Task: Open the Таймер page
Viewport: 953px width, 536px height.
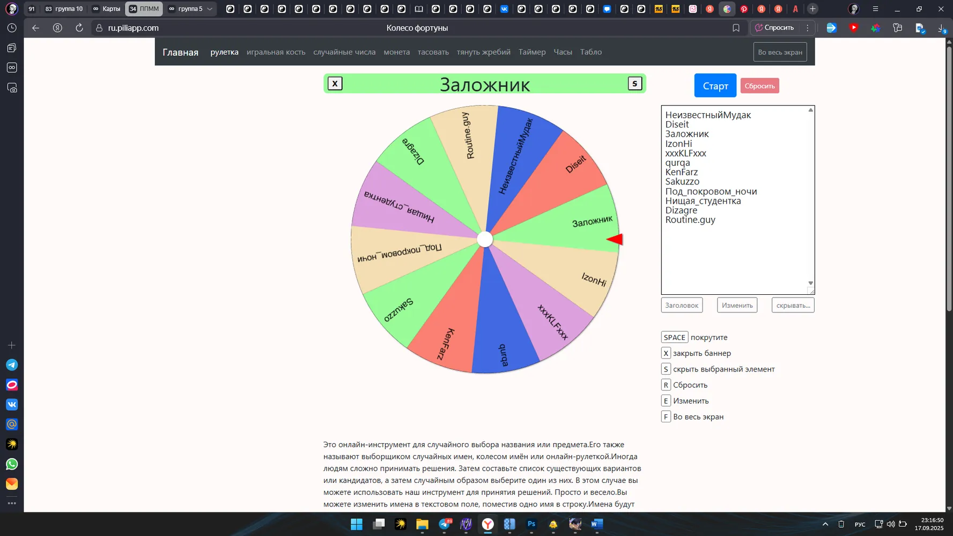Action: [532, 52]
